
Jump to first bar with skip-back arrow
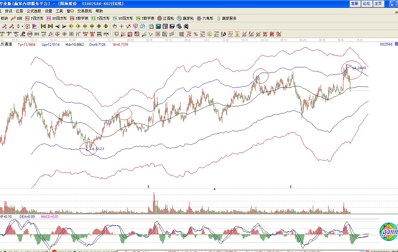[x=43, y=26]
